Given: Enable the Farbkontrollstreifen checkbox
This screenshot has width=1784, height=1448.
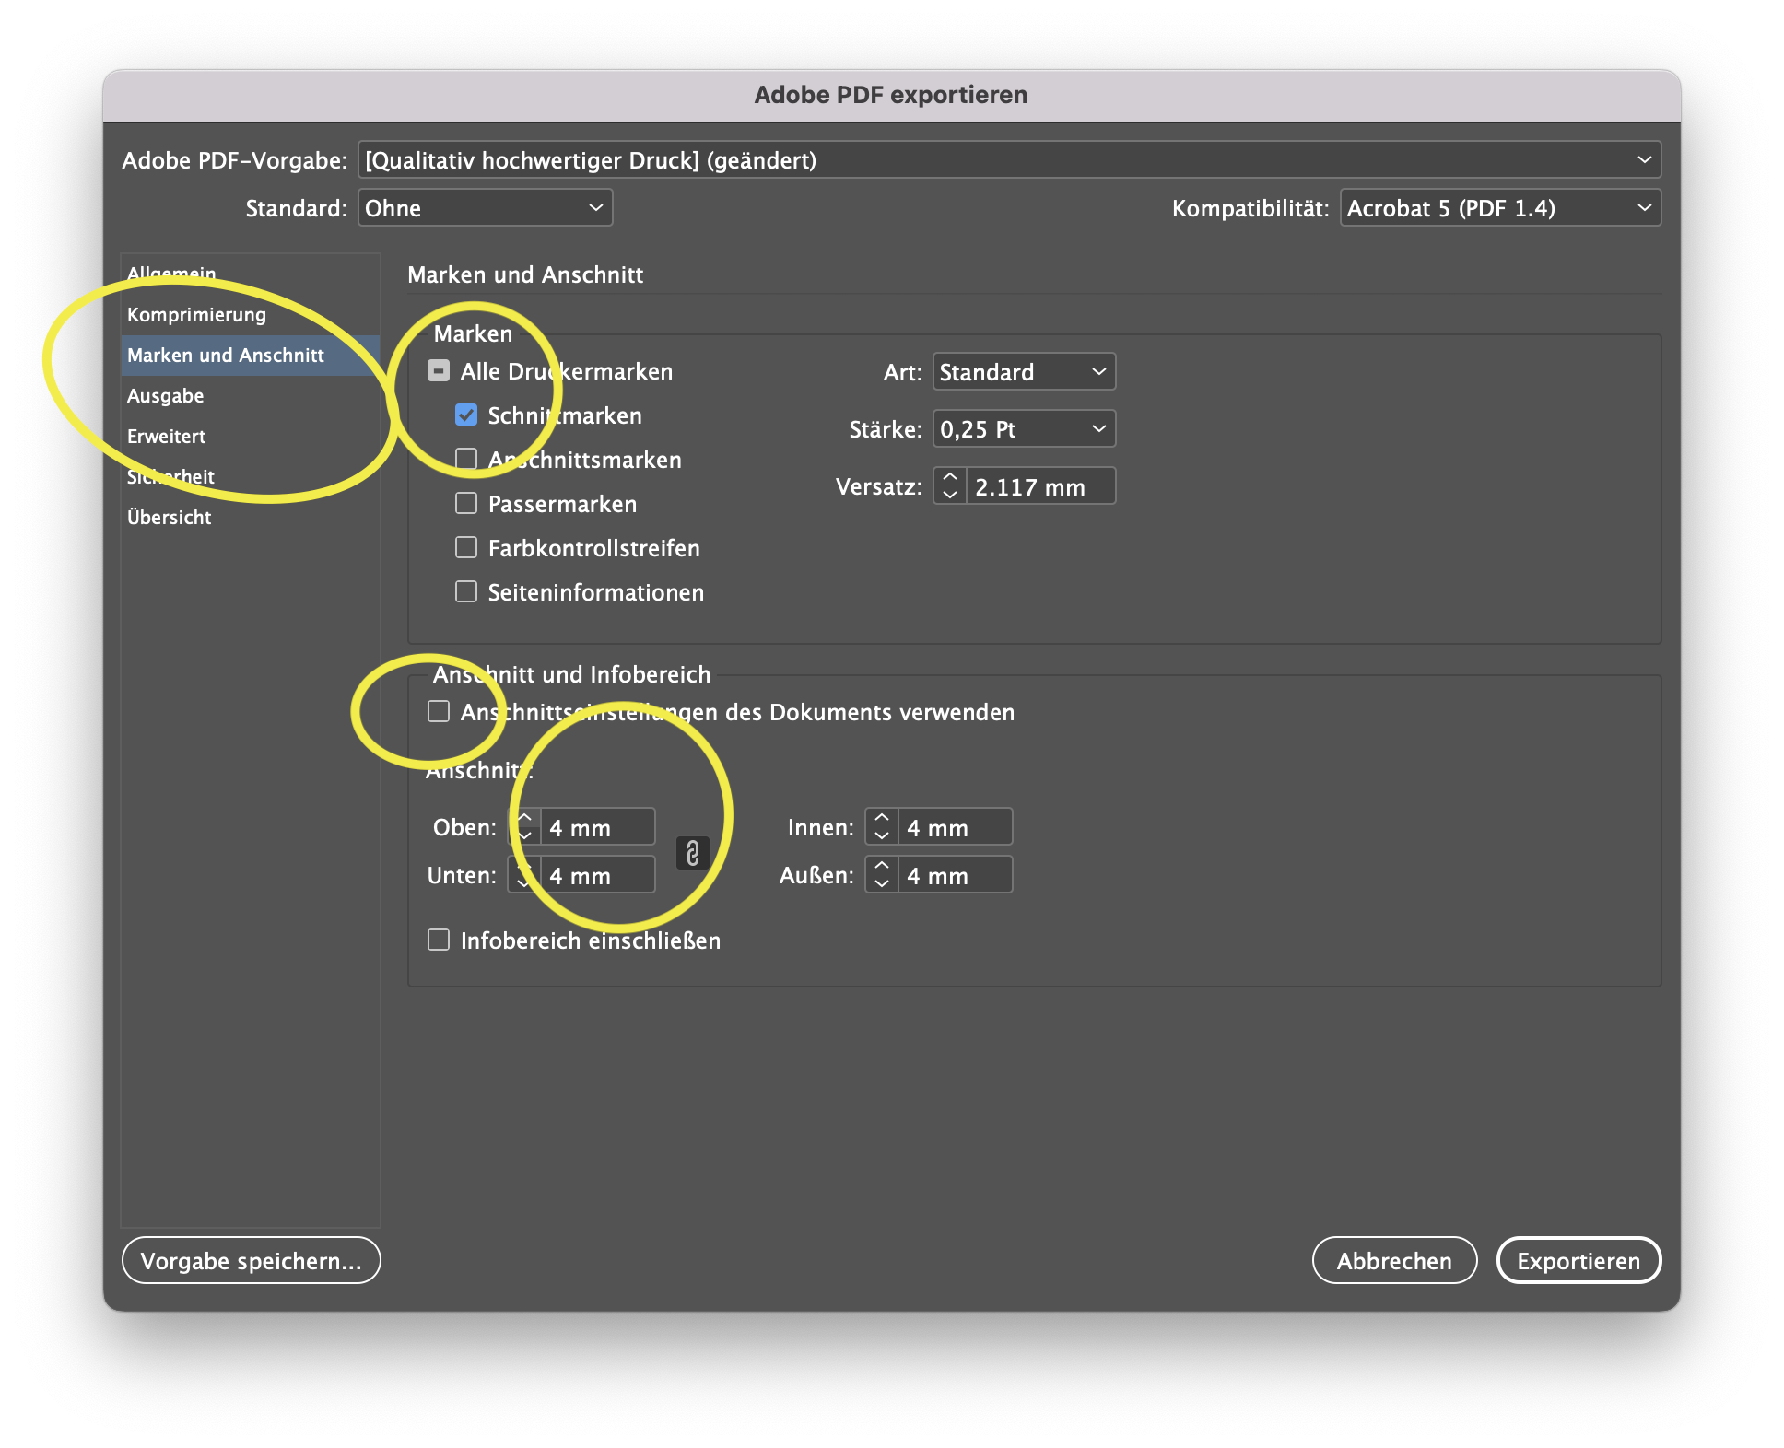Looking at the screenshot, I should [466, 548].
